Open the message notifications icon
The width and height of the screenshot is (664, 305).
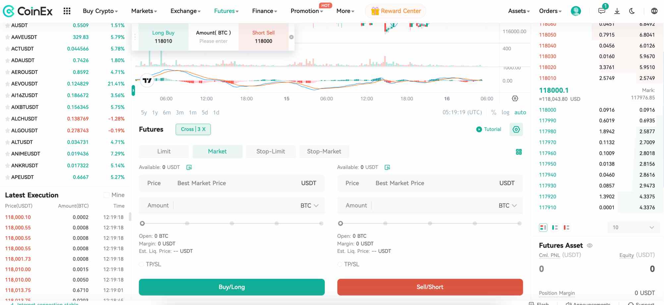[601, 11]
